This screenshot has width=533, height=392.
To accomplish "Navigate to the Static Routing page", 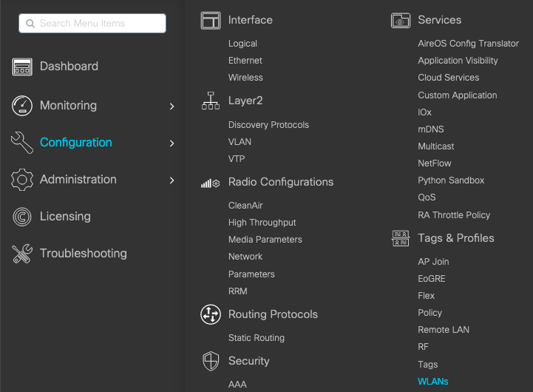I will point(256,338).
